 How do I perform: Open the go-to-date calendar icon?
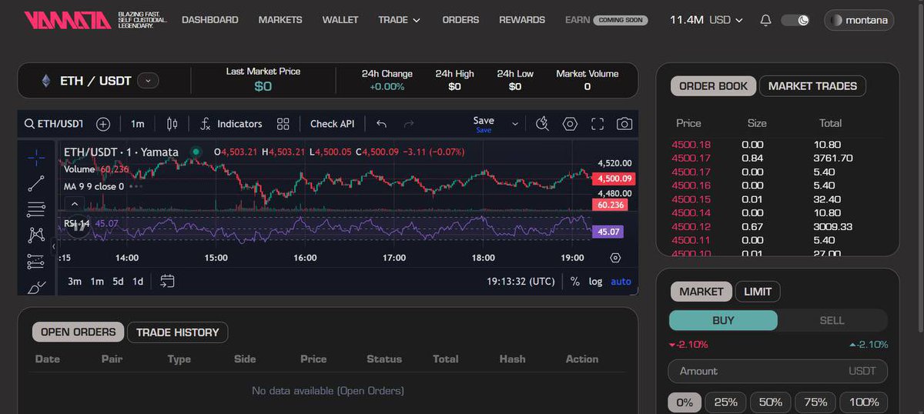[167, 282]
